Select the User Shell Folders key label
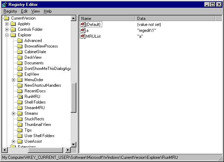Screen dimensions: 224x162 40,136
